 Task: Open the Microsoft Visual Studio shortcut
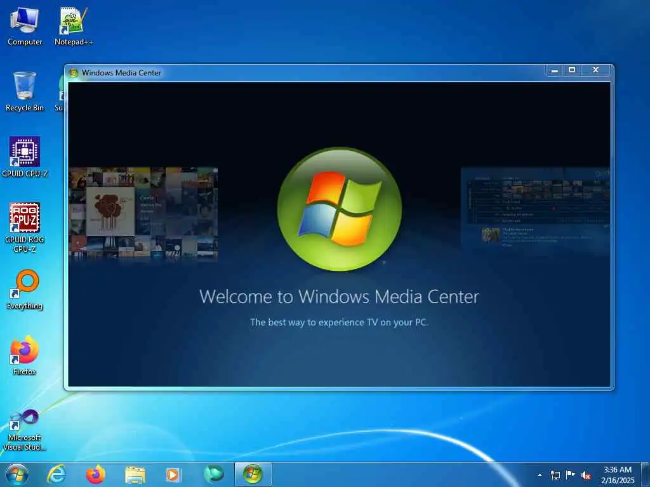point(25,429)
